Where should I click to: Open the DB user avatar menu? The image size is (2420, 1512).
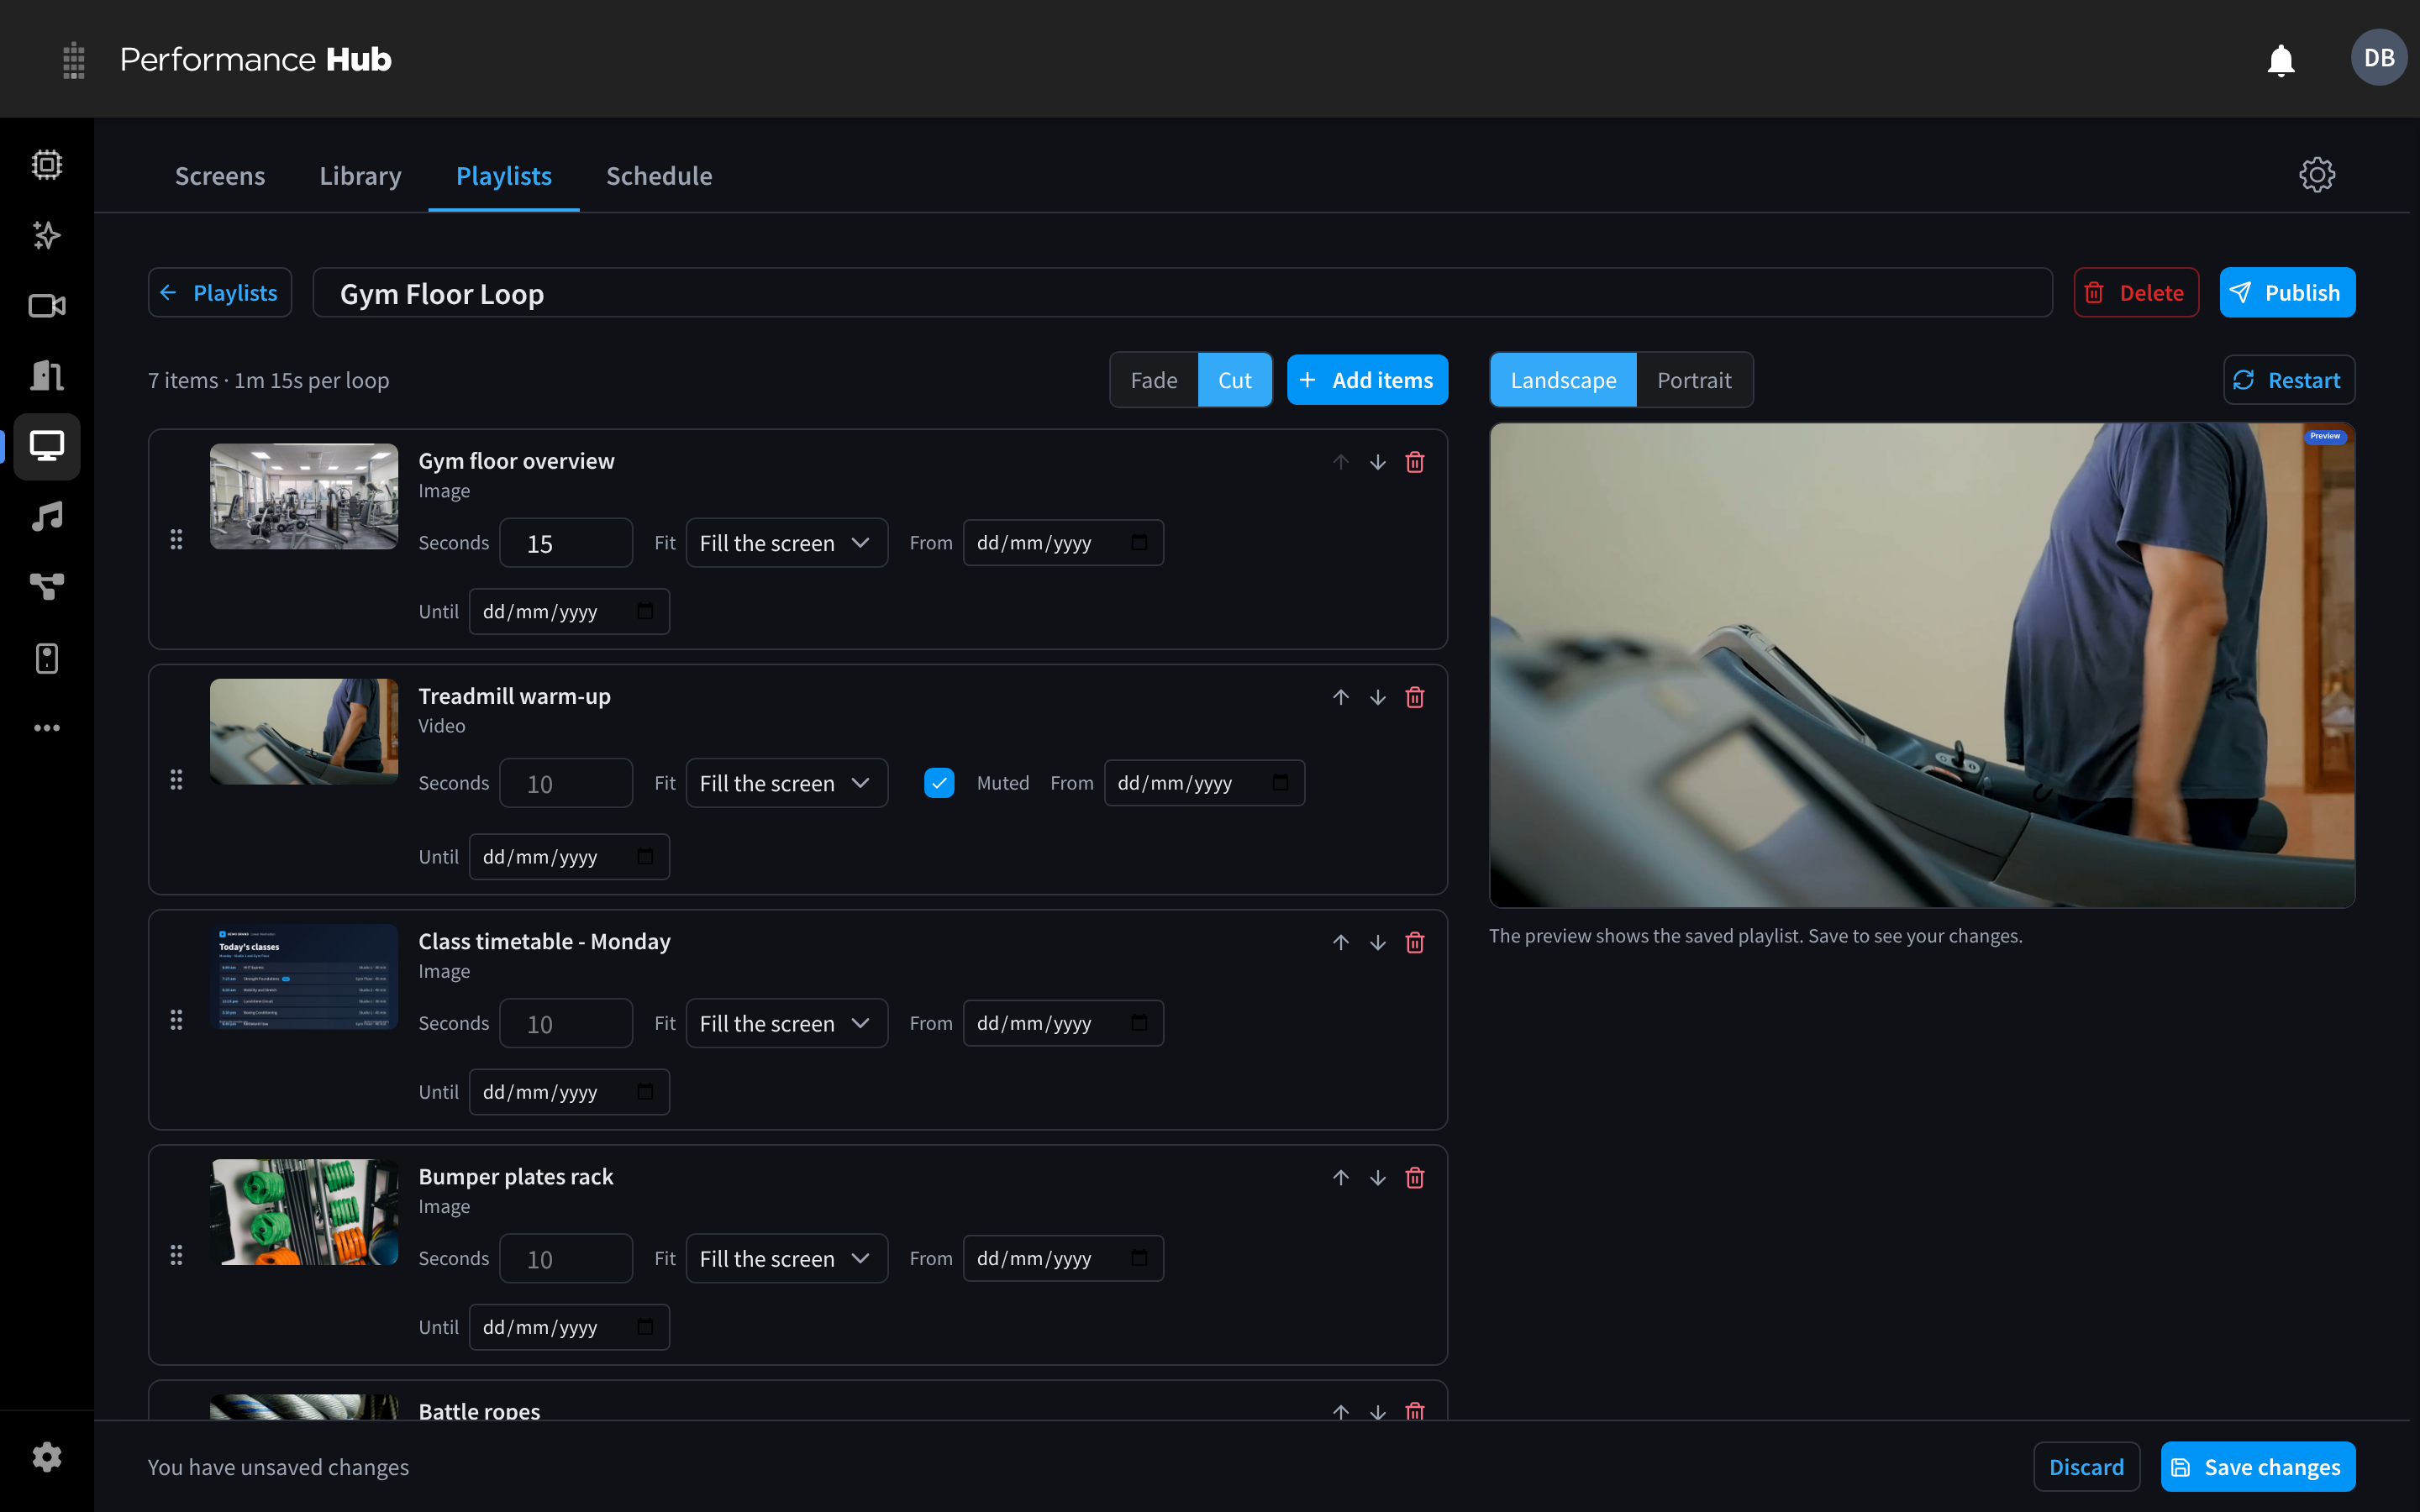pyautogui.click(x=2378, y=58)
